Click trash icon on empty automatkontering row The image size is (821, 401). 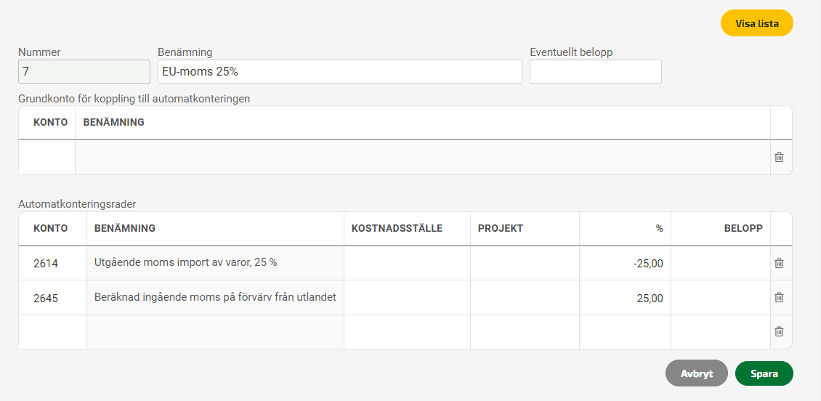[x=779, y=331]
